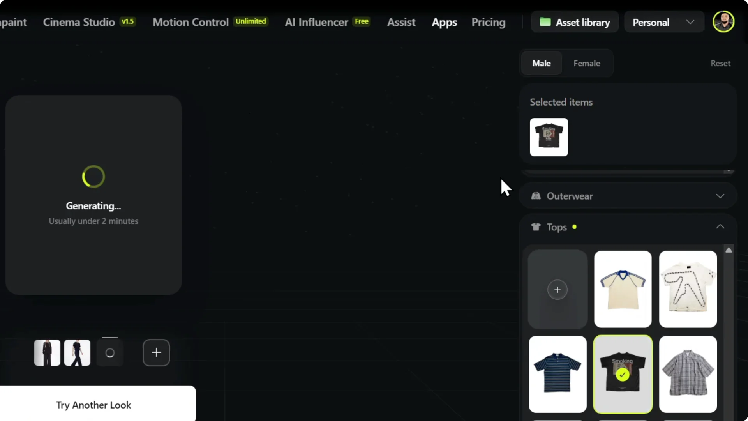Select the Male gender option
The image size is (748, 421).
coord(542,63)
